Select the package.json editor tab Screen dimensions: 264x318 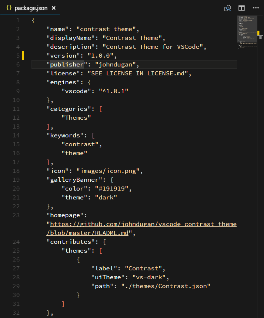coord(30,8)
